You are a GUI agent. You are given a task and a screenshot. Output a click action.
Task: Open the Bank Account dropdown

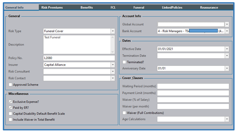pos(227,31)
